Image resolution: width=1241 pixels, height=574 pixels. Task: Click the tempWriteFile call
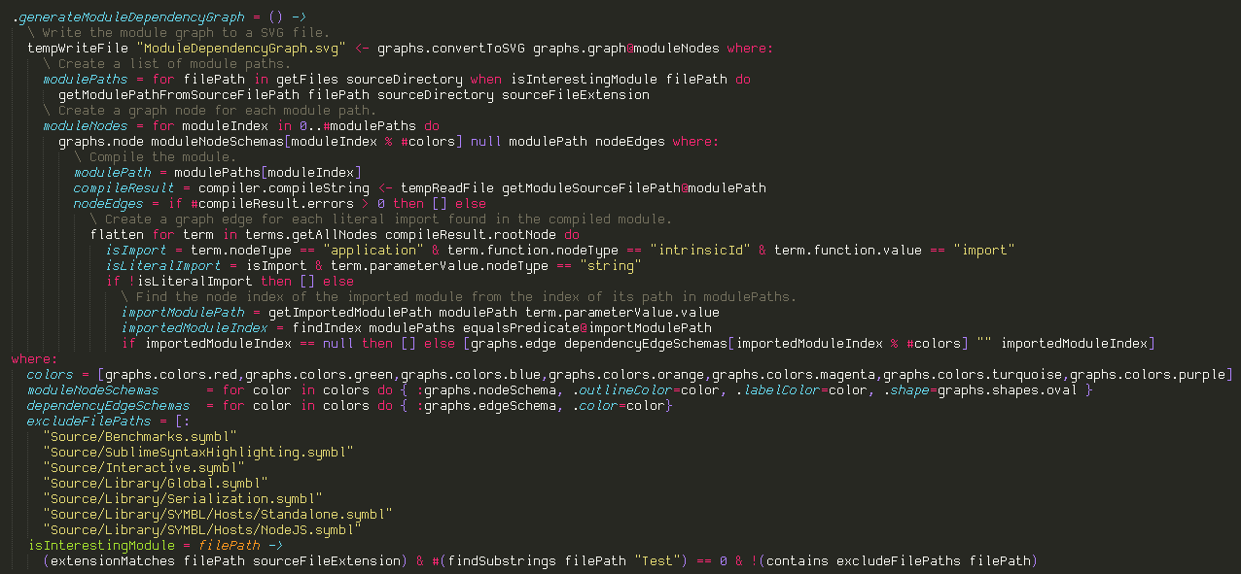78,48
